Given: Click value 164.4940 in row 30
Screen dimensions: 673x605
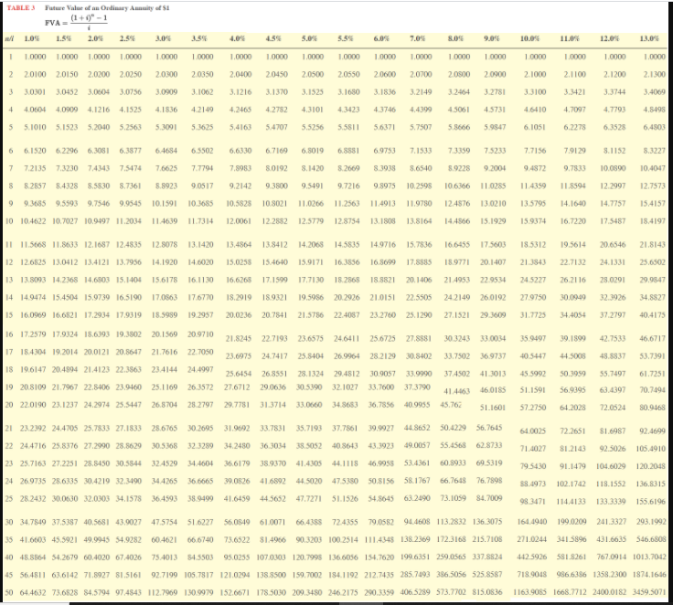Looking at the screenshot, I should [x=532, y=522].
